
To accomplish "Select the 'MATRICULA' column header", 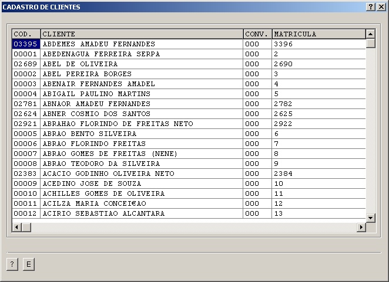I will [x=318, y=34].
